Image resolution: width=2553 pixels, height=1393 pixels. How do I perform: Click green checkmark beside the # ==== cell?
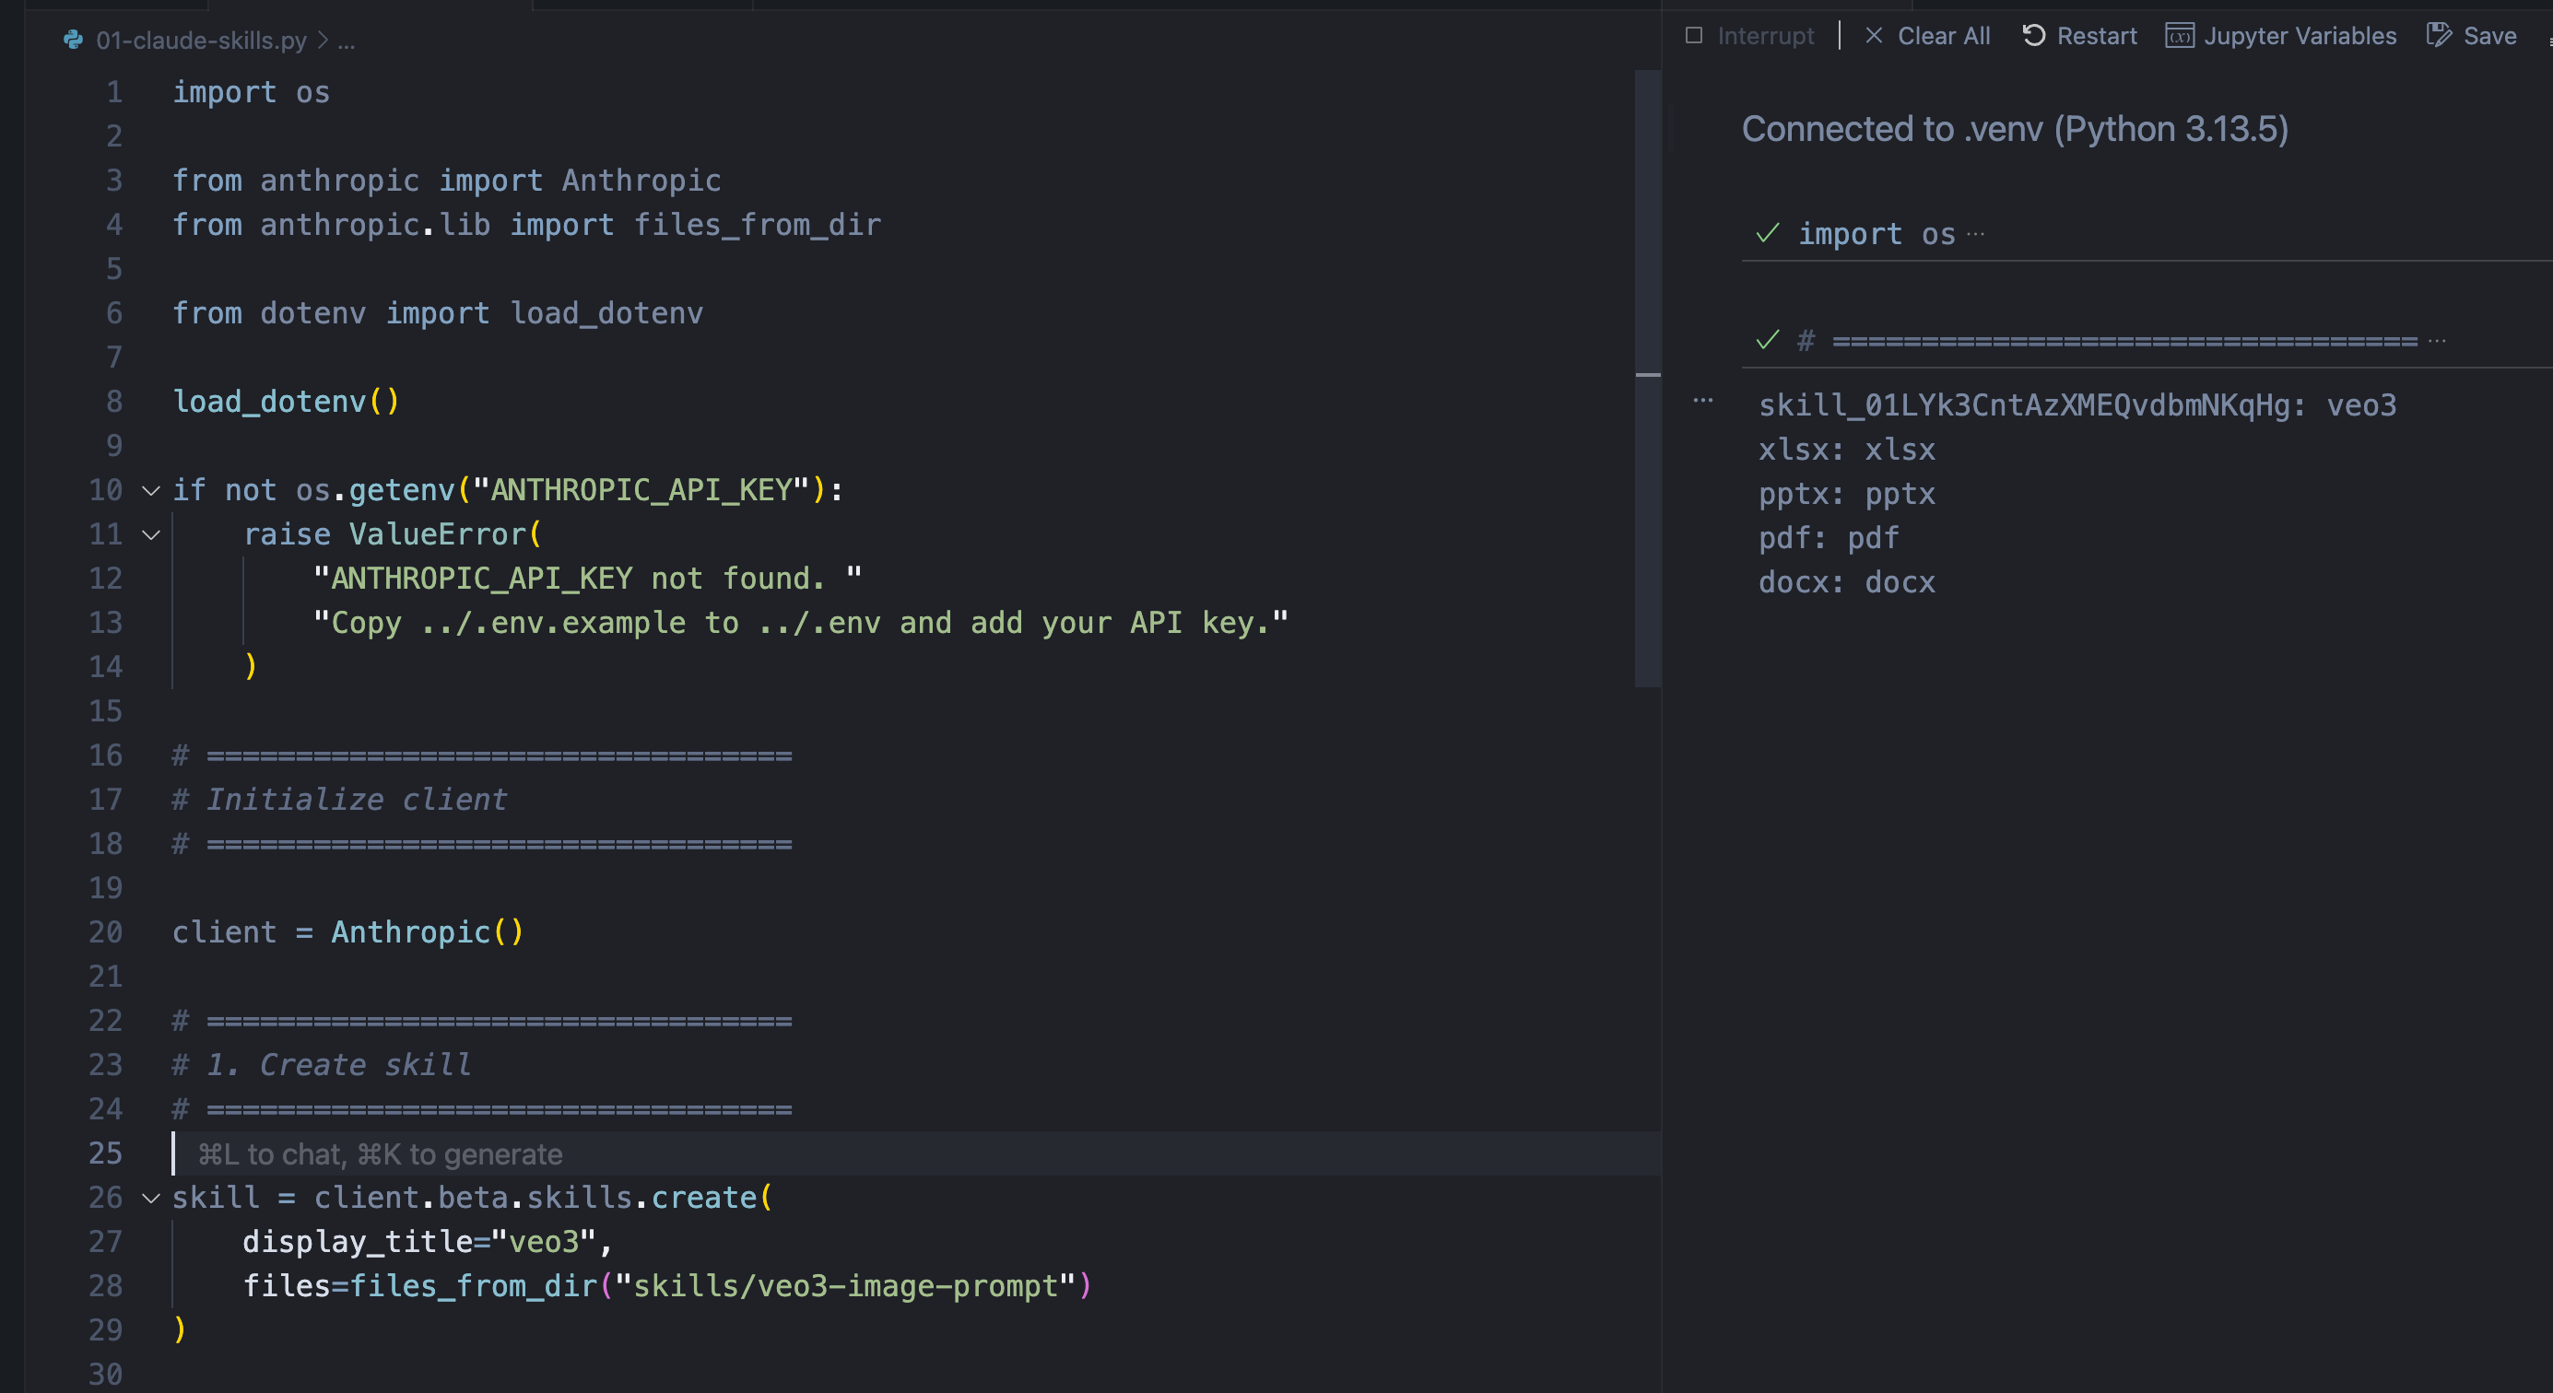point(1767,341)
